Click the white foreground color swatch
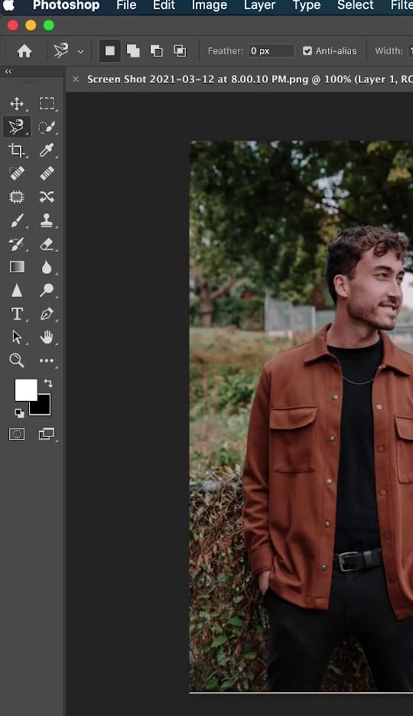 pyautogui.click(x=25, y=389)
